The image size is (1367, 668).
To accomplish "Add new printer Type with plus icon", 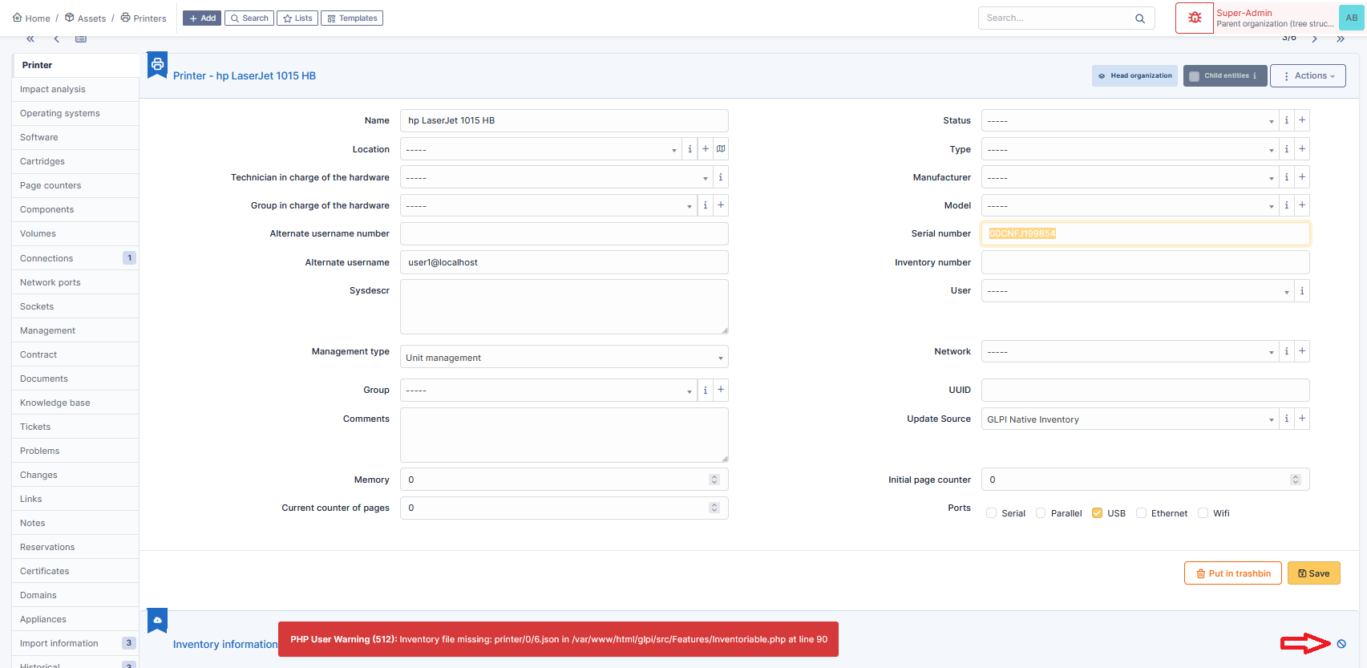I will (1302, 148).
